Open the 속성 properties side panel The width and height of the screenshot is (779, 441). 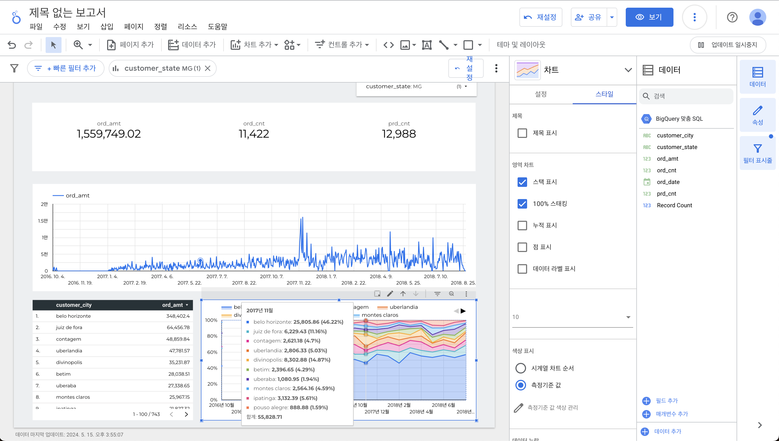[757, 115]
